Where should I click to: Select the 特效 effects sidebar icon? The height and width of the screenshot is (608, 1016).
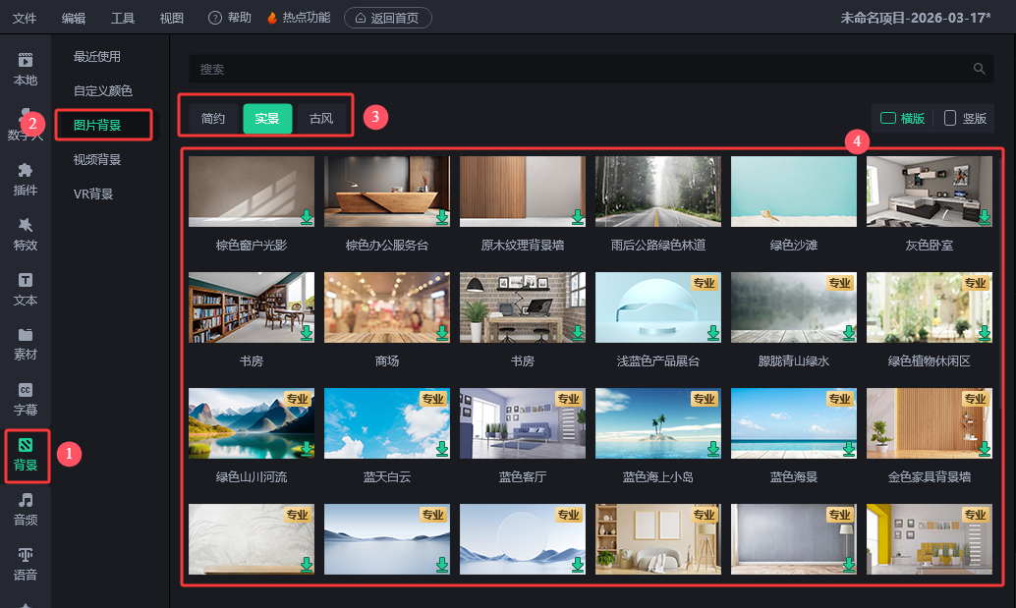26,234
